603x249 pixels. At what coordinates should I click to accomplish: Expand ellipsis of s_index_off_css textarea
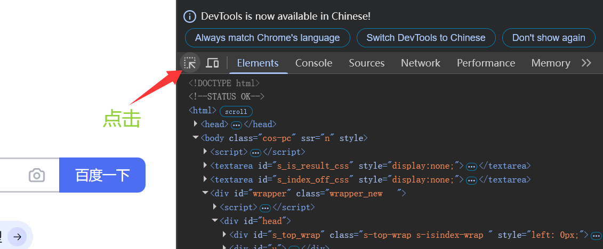(x=471, y=181)
